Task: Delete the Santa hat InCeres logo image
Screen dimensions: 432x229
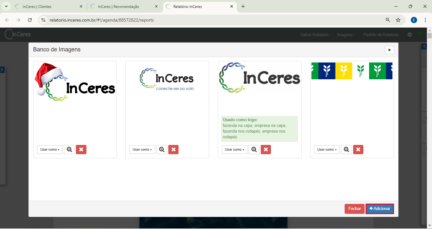Action: [81, 149]
